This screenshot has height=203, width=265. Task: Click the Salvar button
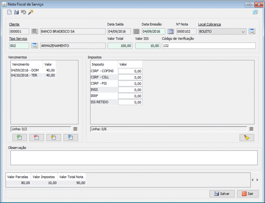(x=222, y=194)
